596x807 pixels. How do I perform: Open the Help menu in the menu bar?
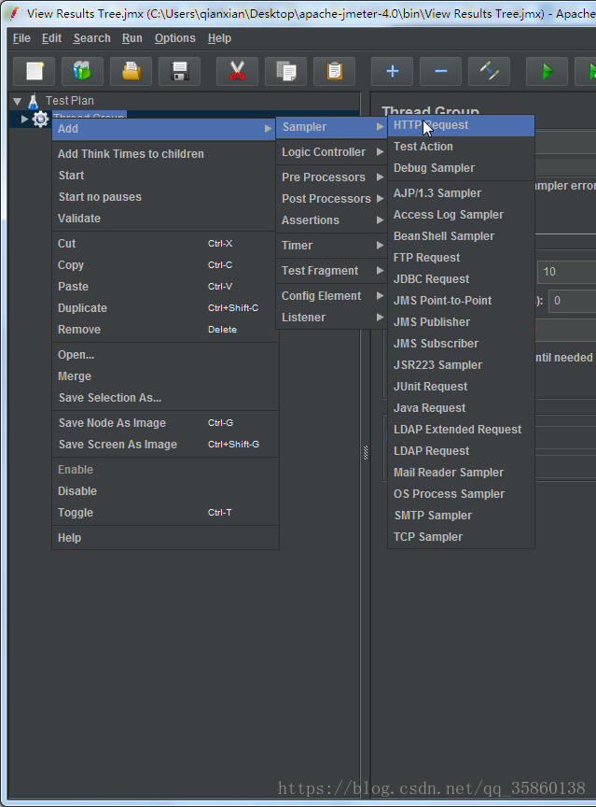pos(219,38)
